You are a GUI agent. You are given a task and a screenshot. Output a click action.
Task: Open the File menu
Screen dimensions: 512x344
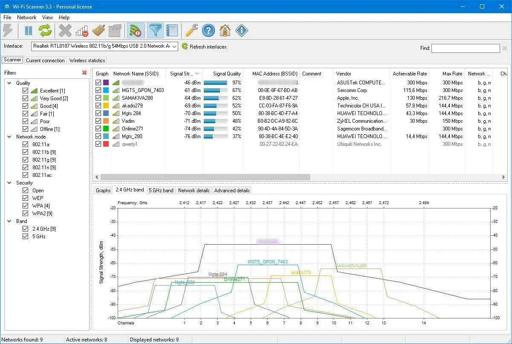pos(7,17)
